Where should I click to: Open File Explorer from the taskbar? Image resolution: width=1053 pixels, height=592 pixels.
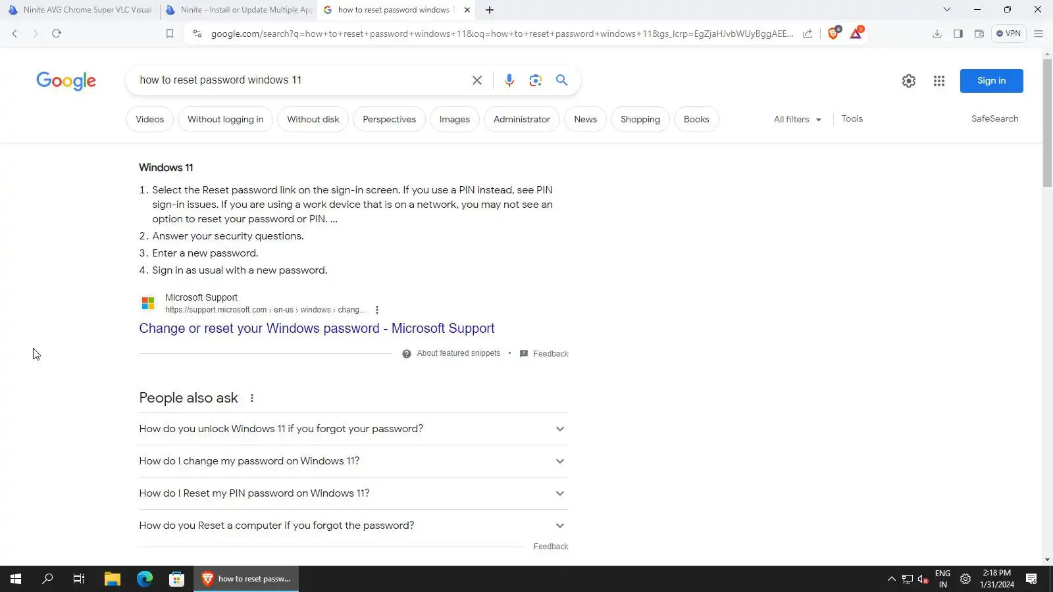click(x=113, y=579)
